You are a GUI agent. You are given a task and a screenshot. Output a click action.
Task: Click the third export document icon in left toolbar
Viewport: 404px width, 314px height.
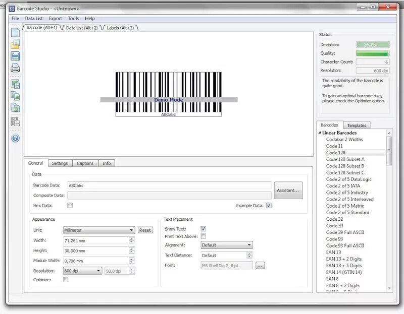15,108
